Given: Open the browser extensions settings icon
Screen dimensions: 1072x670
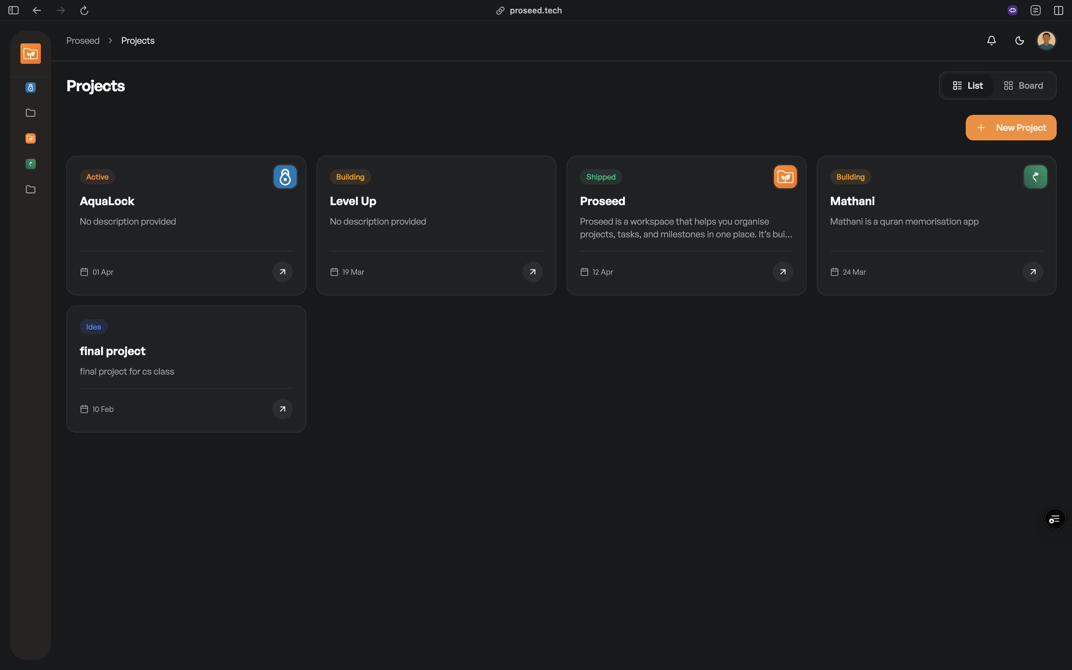Looking at the screenshot, I should pyautogui.click(x=1035, y=10).
